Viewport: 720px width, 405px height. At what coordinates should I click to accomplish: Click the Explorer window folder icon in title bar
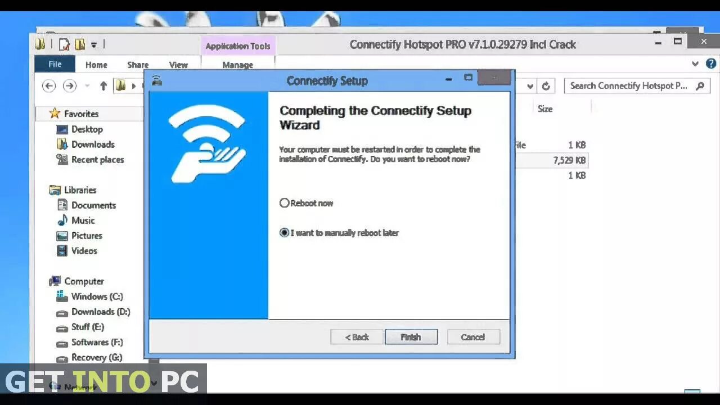(40, 44)
